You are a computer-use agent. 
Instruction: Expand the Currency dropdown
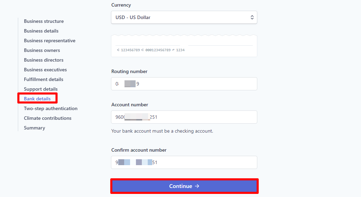tap(184, 17)
